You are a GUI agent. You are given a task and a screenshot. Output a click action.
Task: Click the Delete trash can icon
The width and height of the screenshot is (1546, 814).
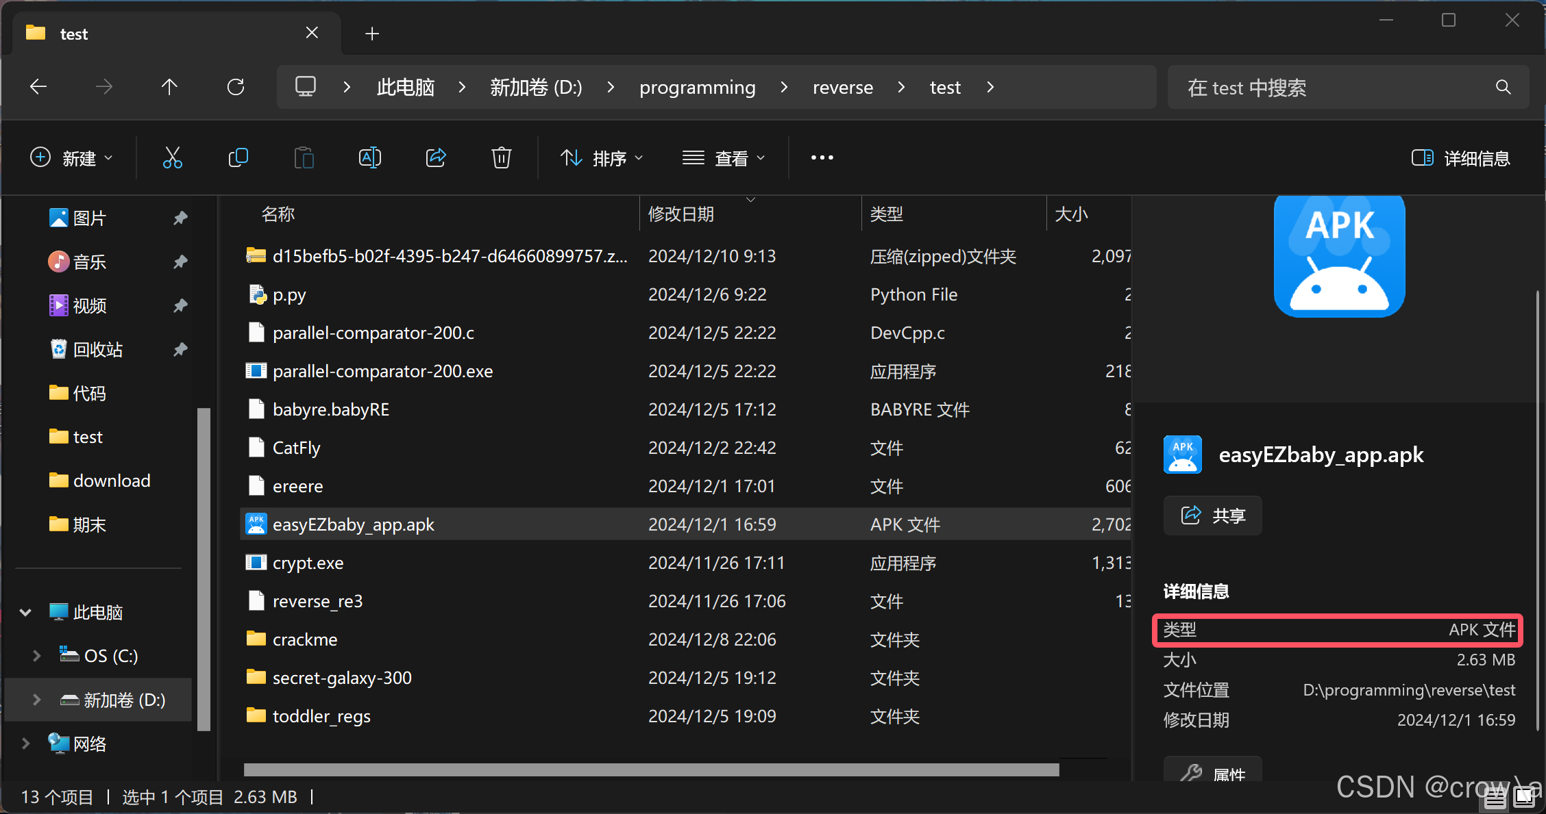point(501,158)
